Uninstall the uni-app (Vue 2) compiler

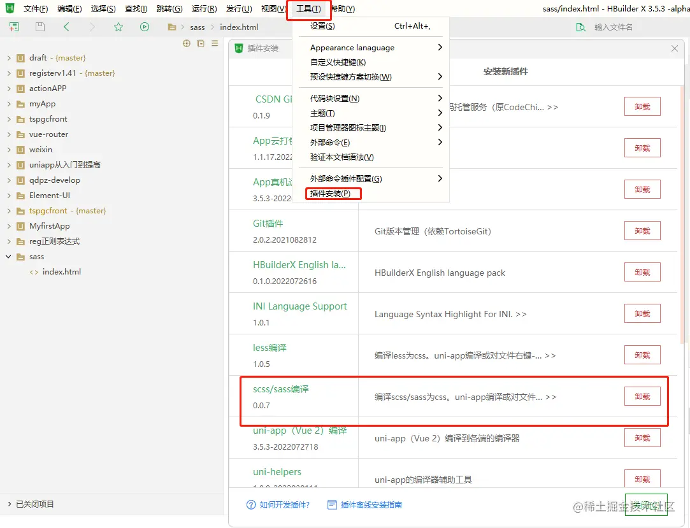[x=642, y=438]
